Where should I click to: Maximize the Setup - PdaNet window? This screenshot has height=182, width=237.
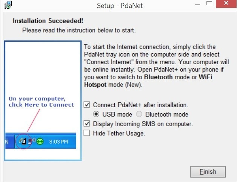pyautogui.click(x=209, y=3)
